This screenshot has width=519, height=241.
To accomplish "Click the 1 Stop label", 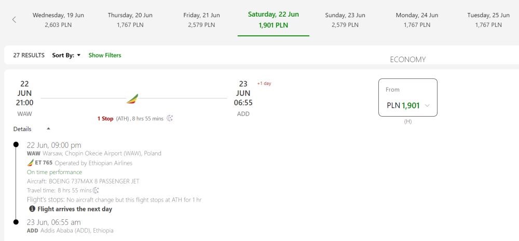I will (x=105, y=118).
